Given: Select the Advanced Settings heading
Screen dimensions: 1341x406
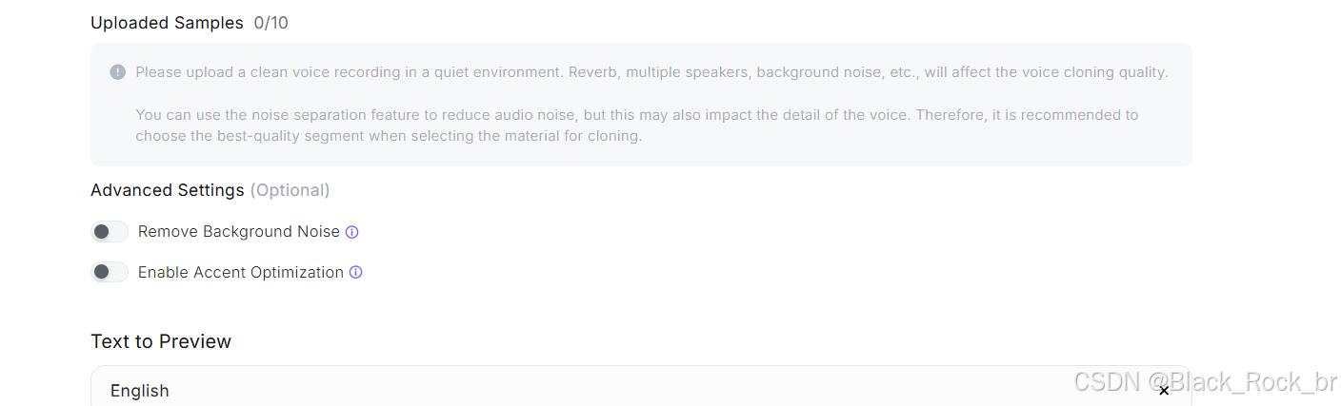Looking at the screenshot, I should 168,190.
